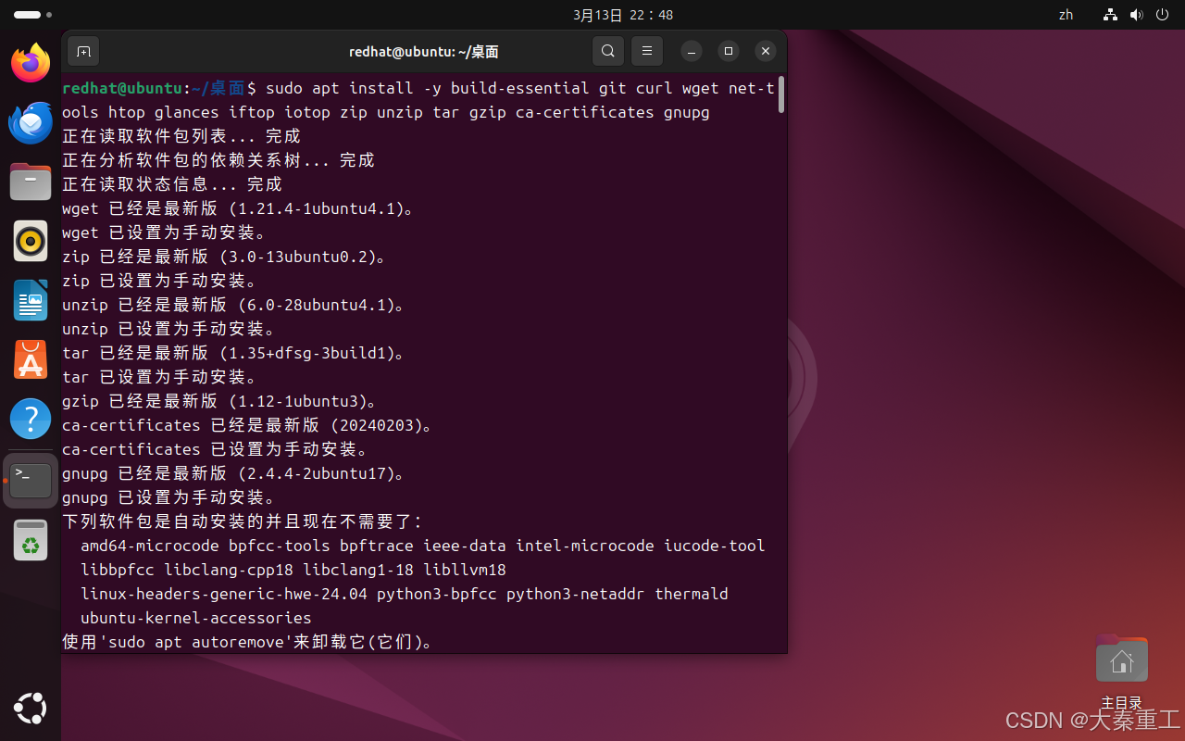Close the terminal window
This screenshot has width=1185, height=741.
click(x=765, y=51)
